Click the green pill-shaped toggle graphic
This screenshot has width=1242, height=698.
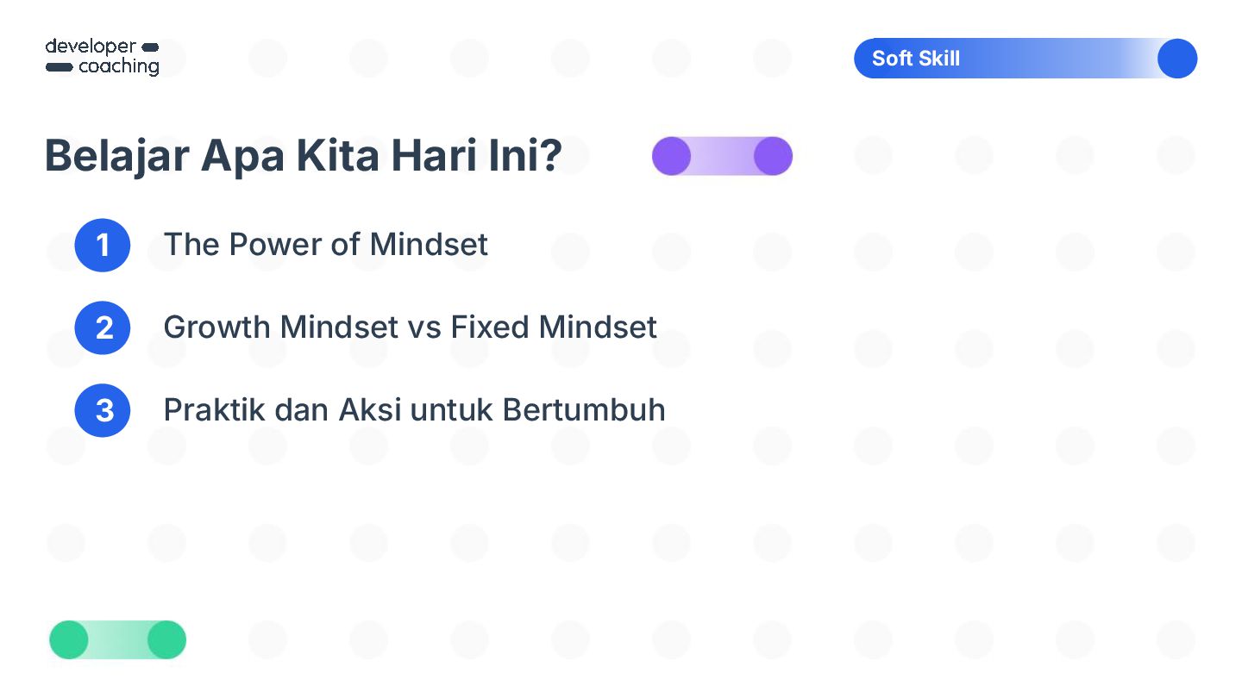pyautogui.click(x=117, y=640)
